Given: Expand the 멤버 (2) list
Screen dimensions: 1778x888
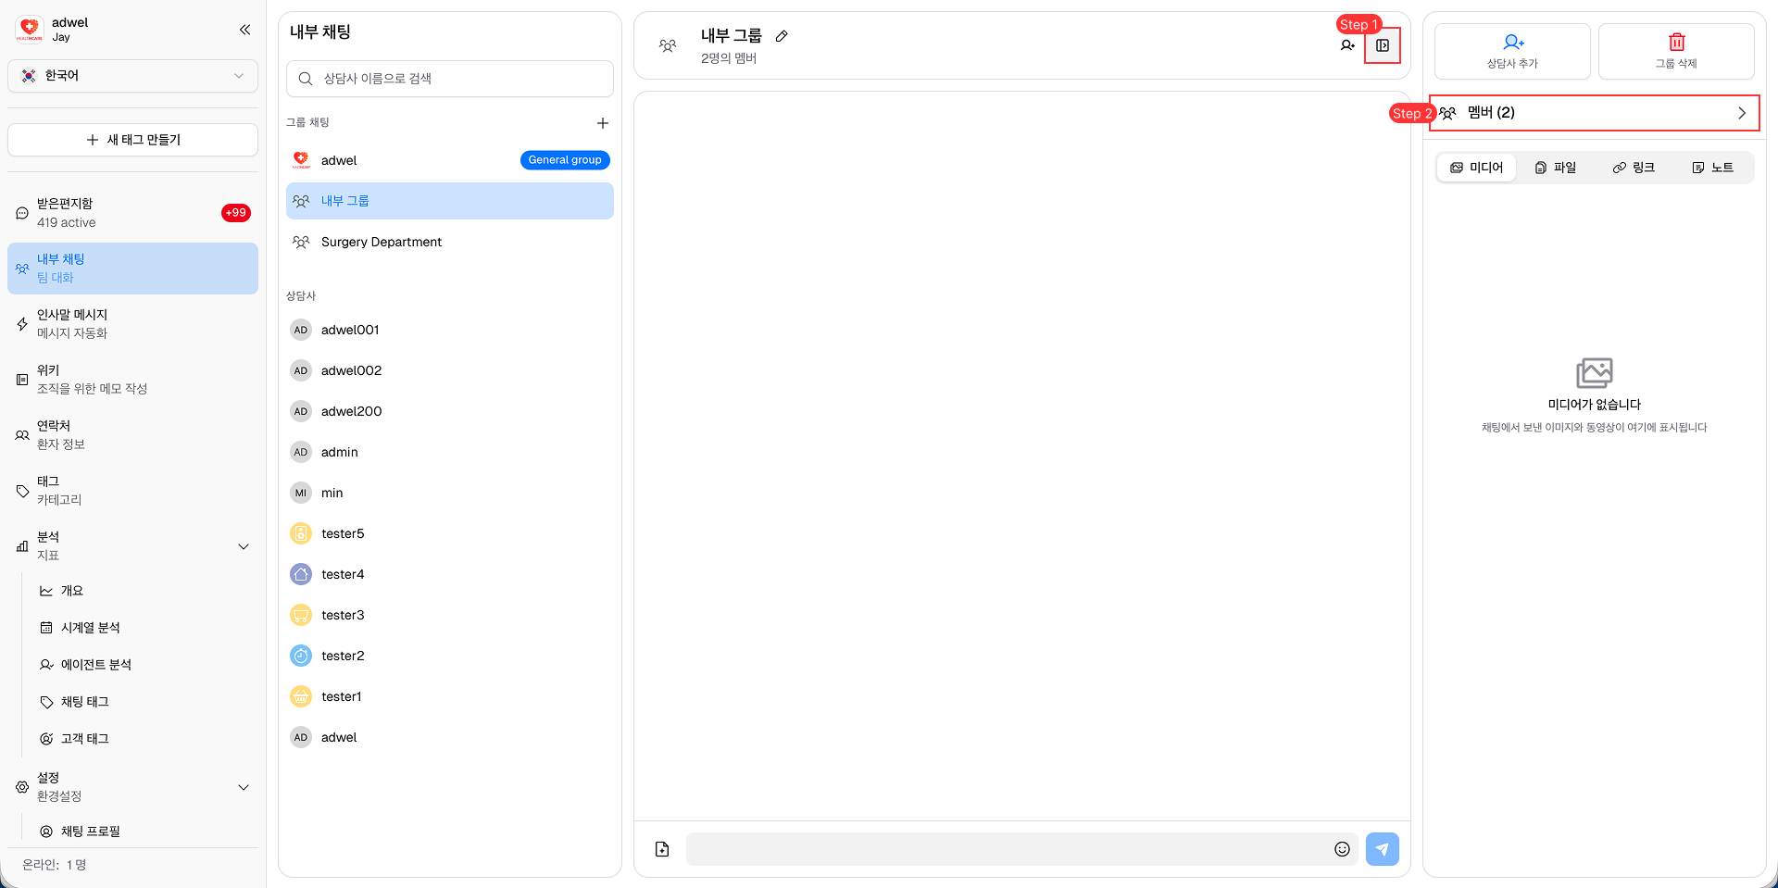Looking at the screenshot, I should point(1594,113).
